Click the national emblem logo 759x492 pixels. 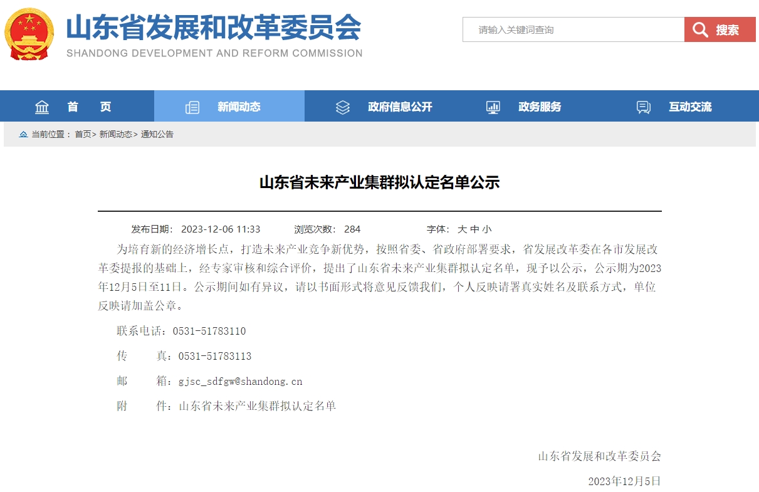29,34
